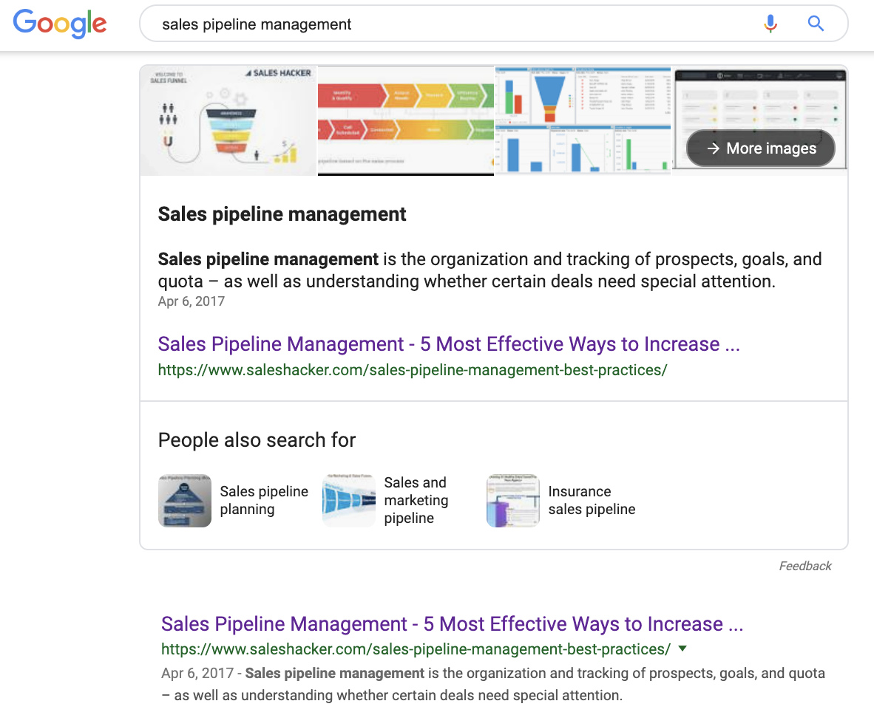Select the Sales pipeline planning suggestion text
874x715 pixels.
(264, 501)
